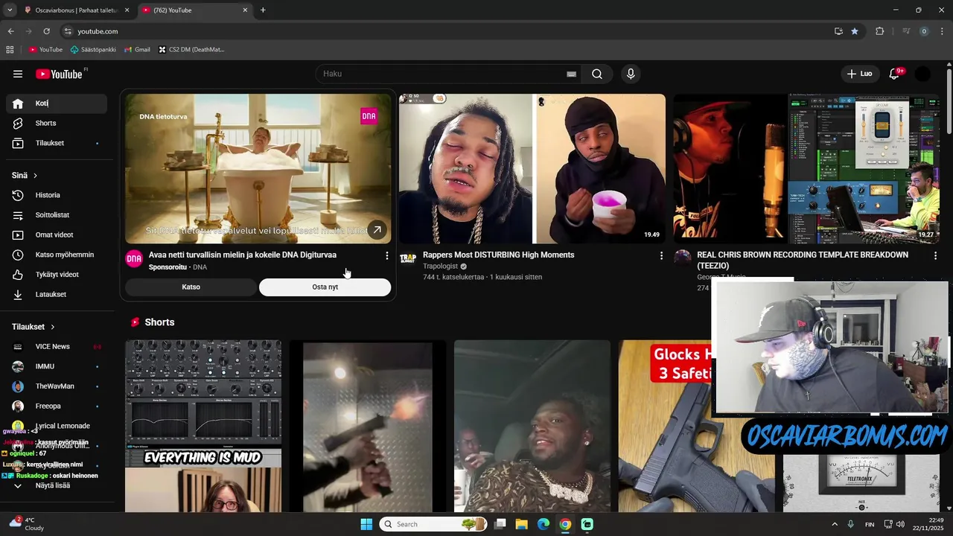This screenshot has width=953, height=536.
Task: Open VICE News channel subscription
Action: [57, 346]
